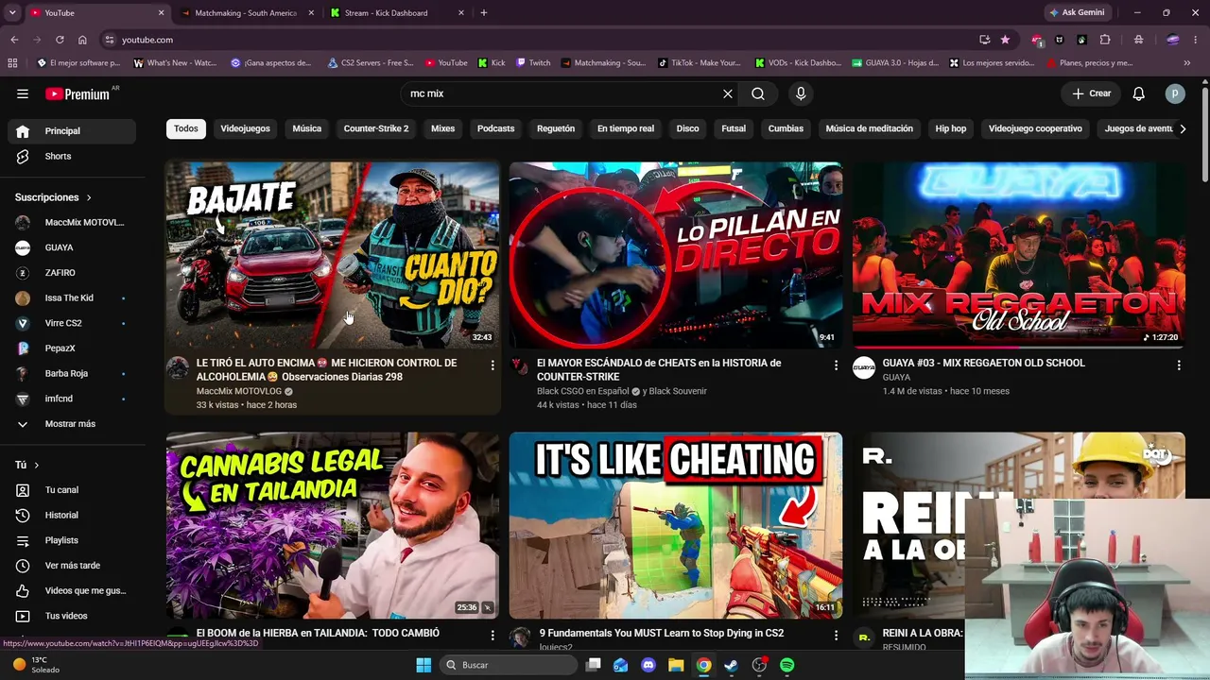This screenshot has width=1210, height=680.
Task: Filter by Música chip
Action: pos(306,128)
